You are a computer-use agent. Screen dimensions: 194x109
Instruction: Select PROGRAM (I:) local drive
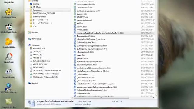click(38, 67)
